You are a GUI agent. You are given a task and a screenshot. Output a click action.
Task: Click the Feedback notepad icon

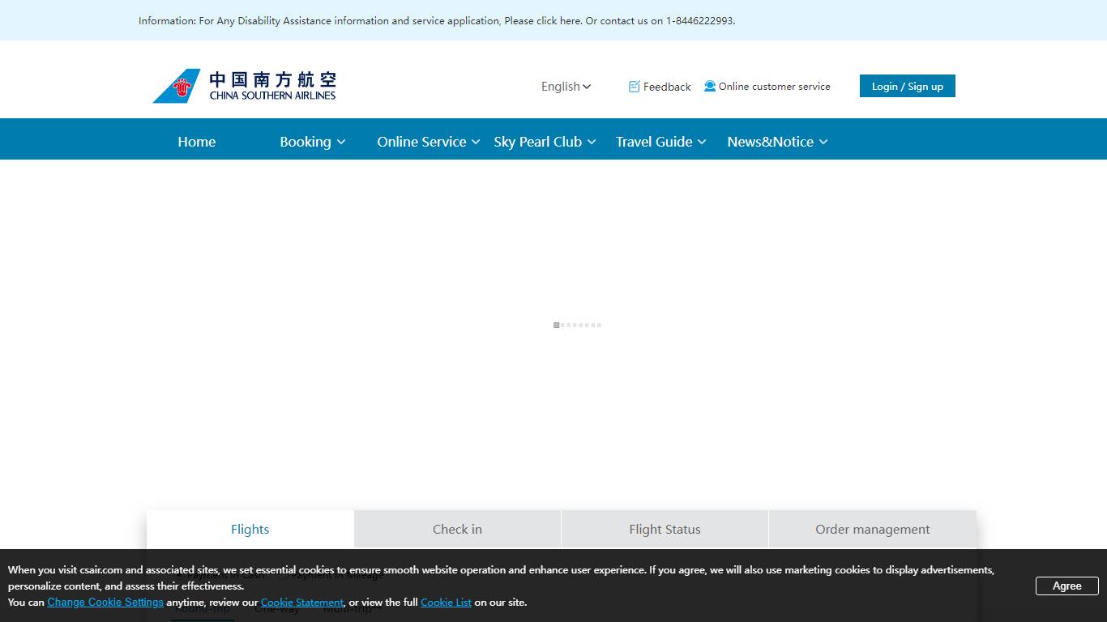point(635,87)
